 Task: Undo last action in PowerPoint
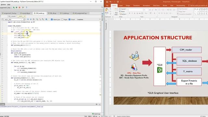(110, 2)
